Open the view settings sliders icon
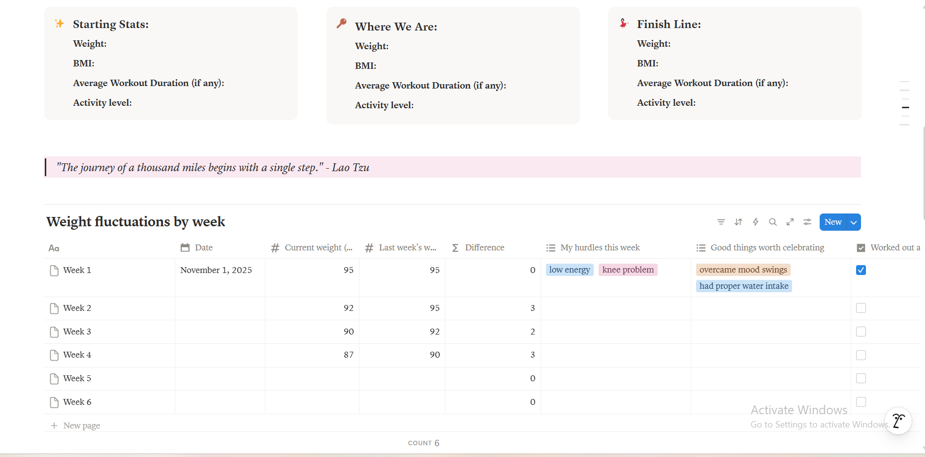 [x=807, y=222]
